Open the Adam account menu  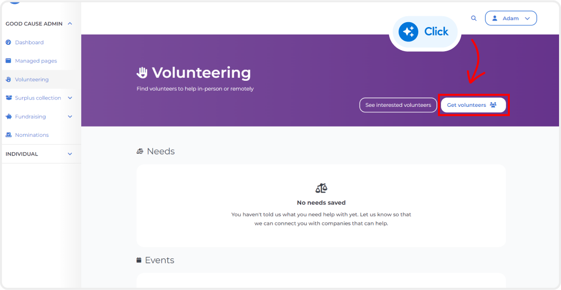click(511, 18)
